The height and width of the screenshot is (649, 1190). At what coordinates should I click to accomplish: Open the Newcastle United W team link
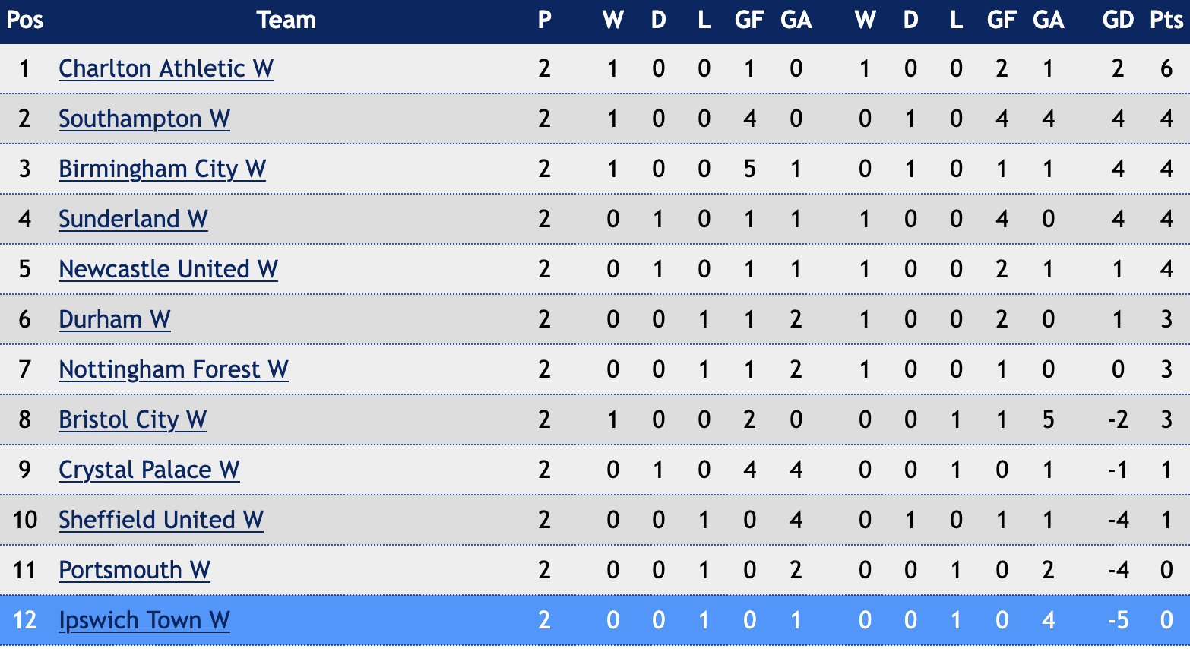point(168,269)
